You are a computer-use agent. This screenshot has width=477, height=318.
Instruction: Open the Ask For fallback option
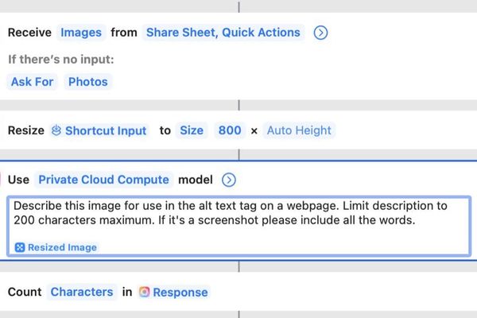pyautogui.click(x=32, y=81)
